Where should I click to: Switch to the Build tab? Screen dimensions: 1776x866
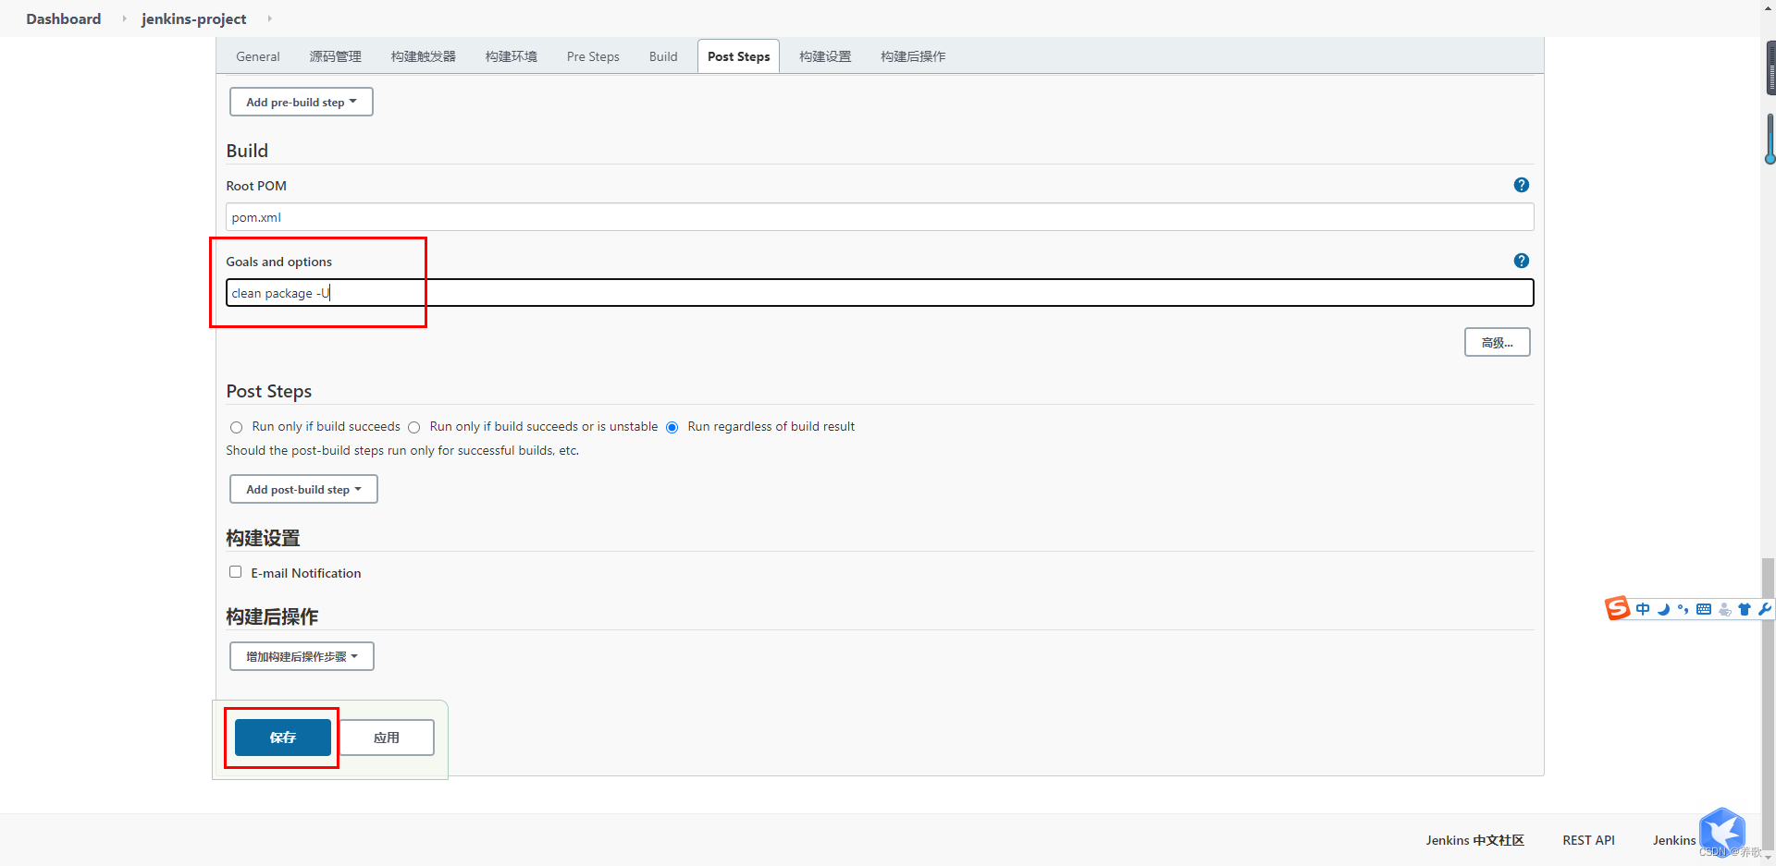[663, 56]
